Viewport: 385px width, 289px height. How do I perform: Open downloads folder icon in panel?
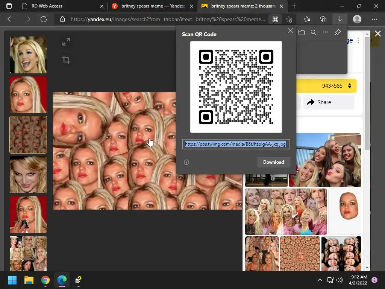point(302,32)
